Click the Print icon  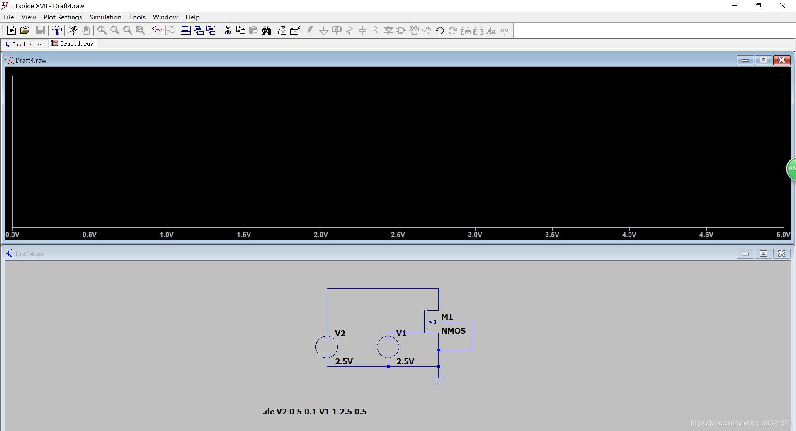(282, 30)
